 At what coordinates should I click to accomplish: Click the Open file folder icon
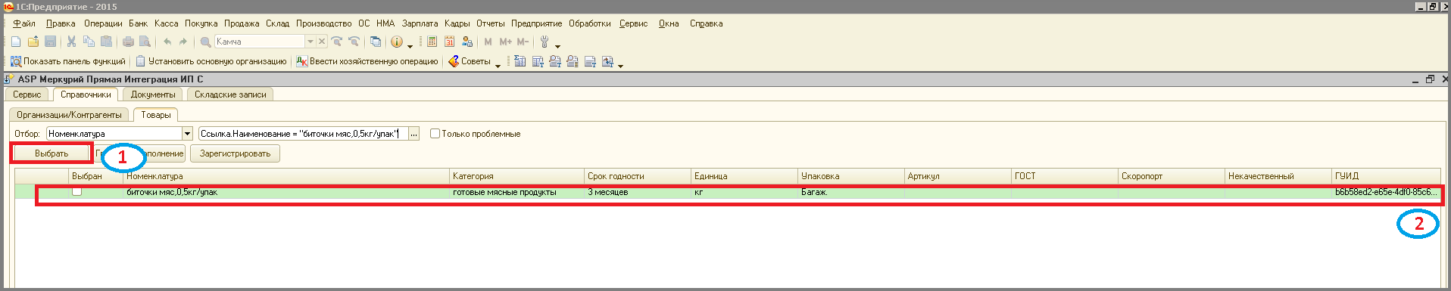pos(33,42)
